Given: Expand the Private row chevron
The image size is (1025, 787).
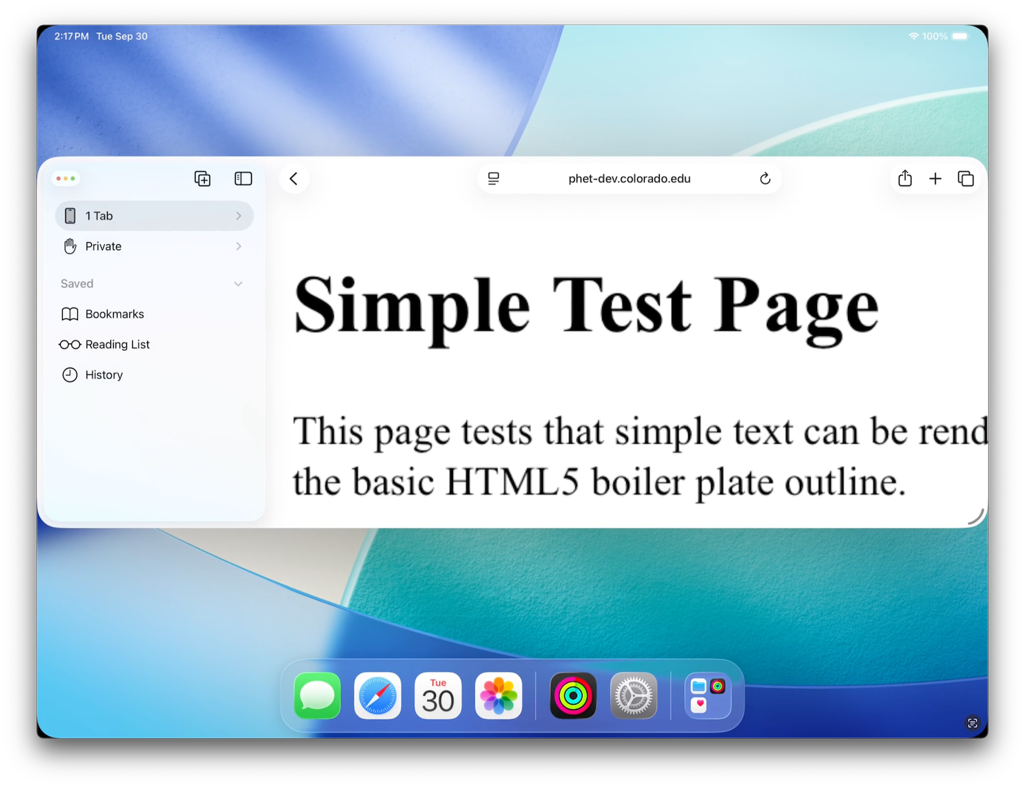Looking at the screenshot, I should (238, 246).
